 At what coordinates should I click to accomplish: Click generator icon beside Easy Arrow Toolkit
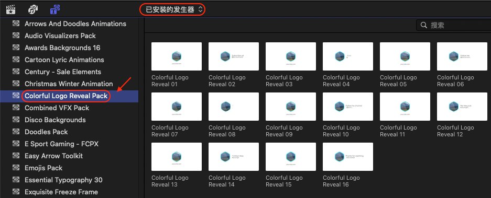[x=16, y=156]
